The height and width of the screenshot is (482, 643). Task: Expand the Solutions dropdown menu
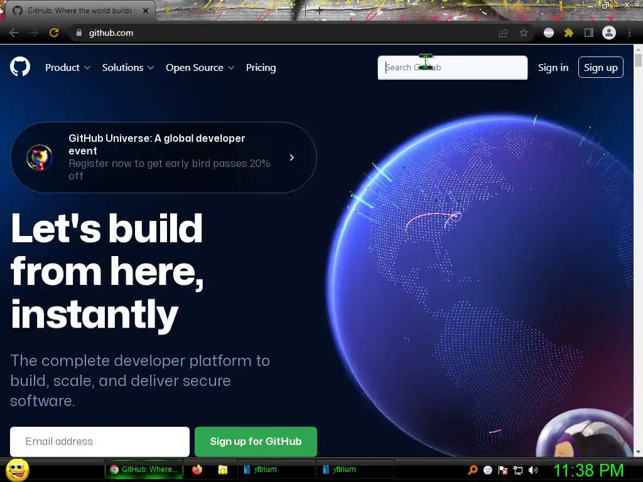(128, 68)
